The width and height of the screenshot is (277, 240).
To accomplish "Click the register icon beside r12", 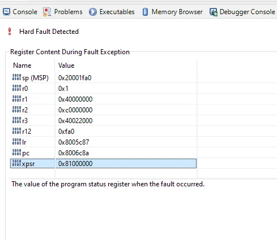I will coord(16,131).
